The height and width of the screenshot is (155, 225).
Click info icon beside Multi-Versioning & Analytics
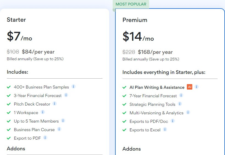tap(188, 112)
